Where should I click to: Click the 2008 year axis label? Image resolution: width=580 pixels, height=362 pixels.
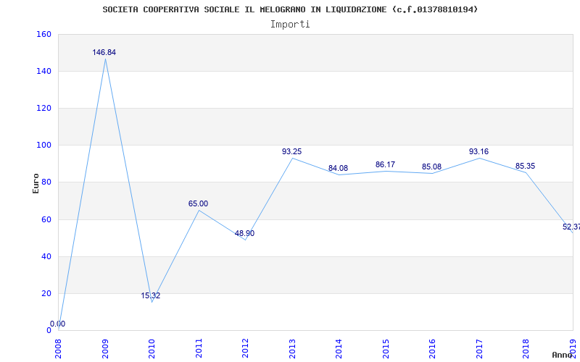coord(59,349)
